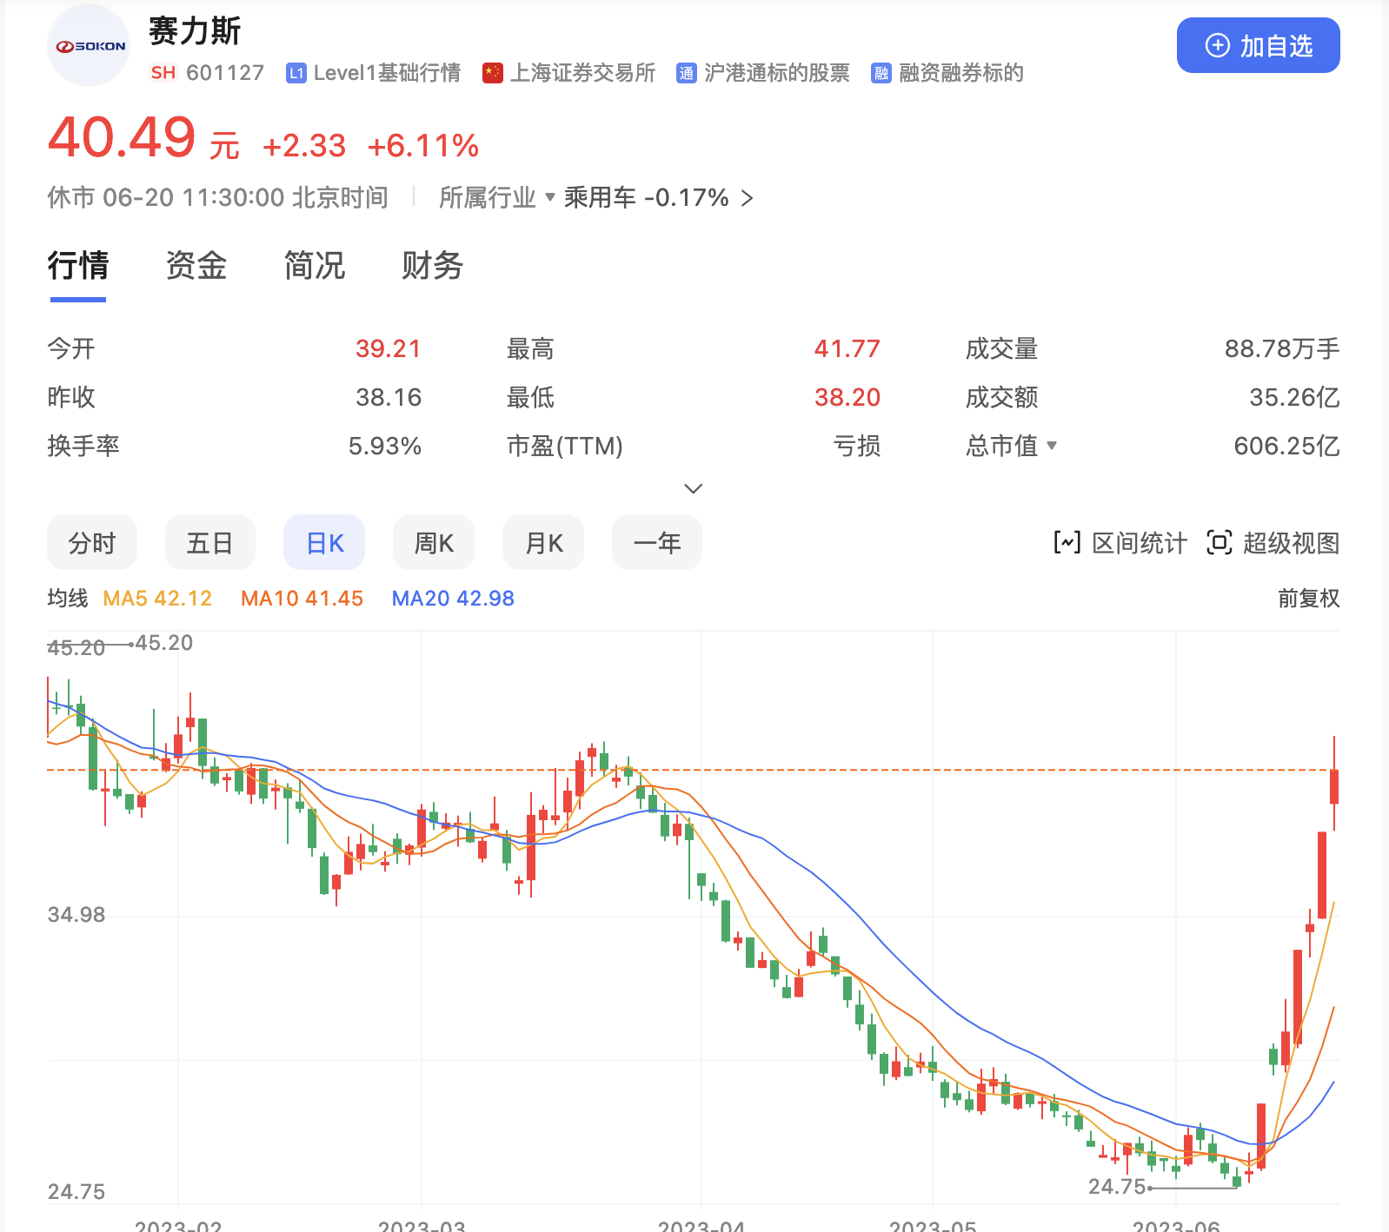Click the SOKON company logo

tap(89, 46)
